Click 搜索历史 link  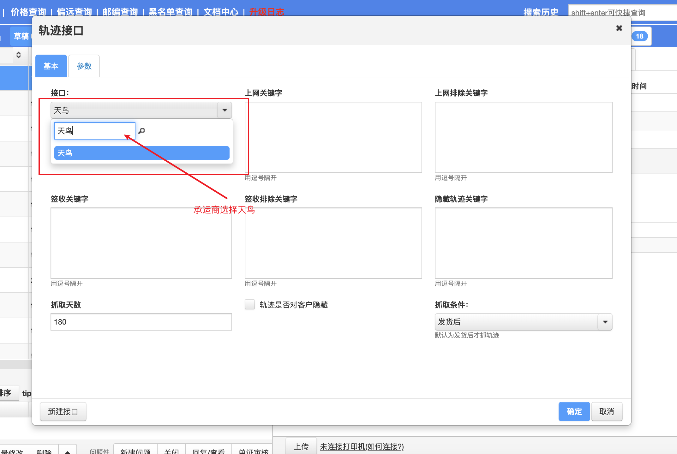(541, 12)
